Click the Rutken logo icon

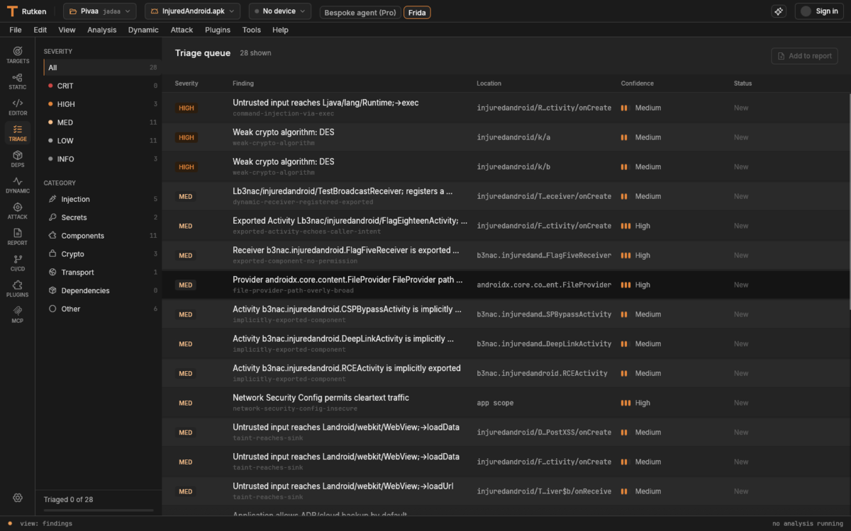[x=12, y=11]
